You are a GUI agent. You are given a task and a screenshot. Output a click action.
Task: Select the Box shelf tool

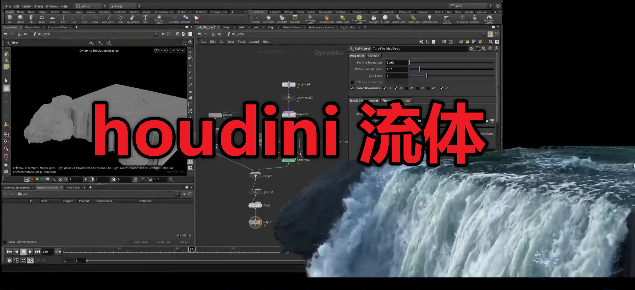(10, 19)
